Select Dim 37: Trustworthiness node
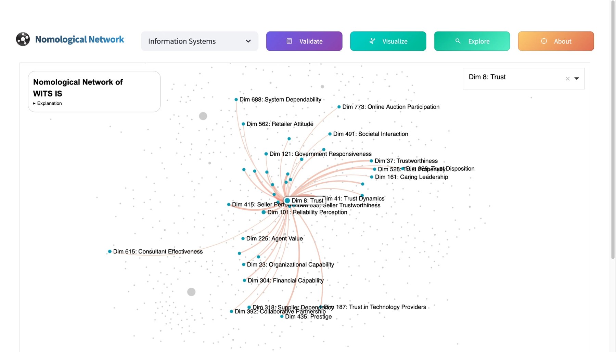 click(x=371, y=161)
